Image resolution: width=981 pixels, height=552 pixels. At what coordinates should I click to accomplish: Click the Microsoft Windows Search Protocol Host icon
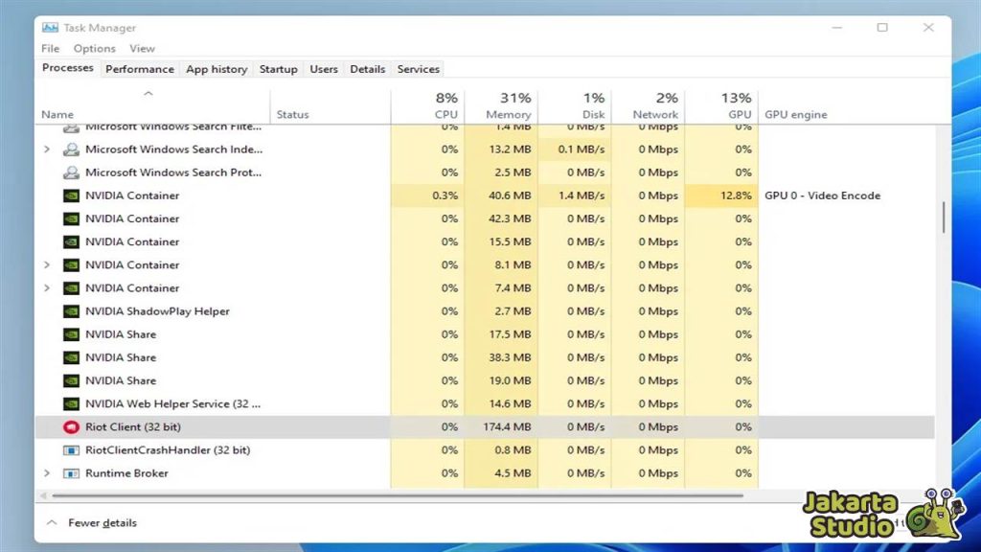coord(71,172)
